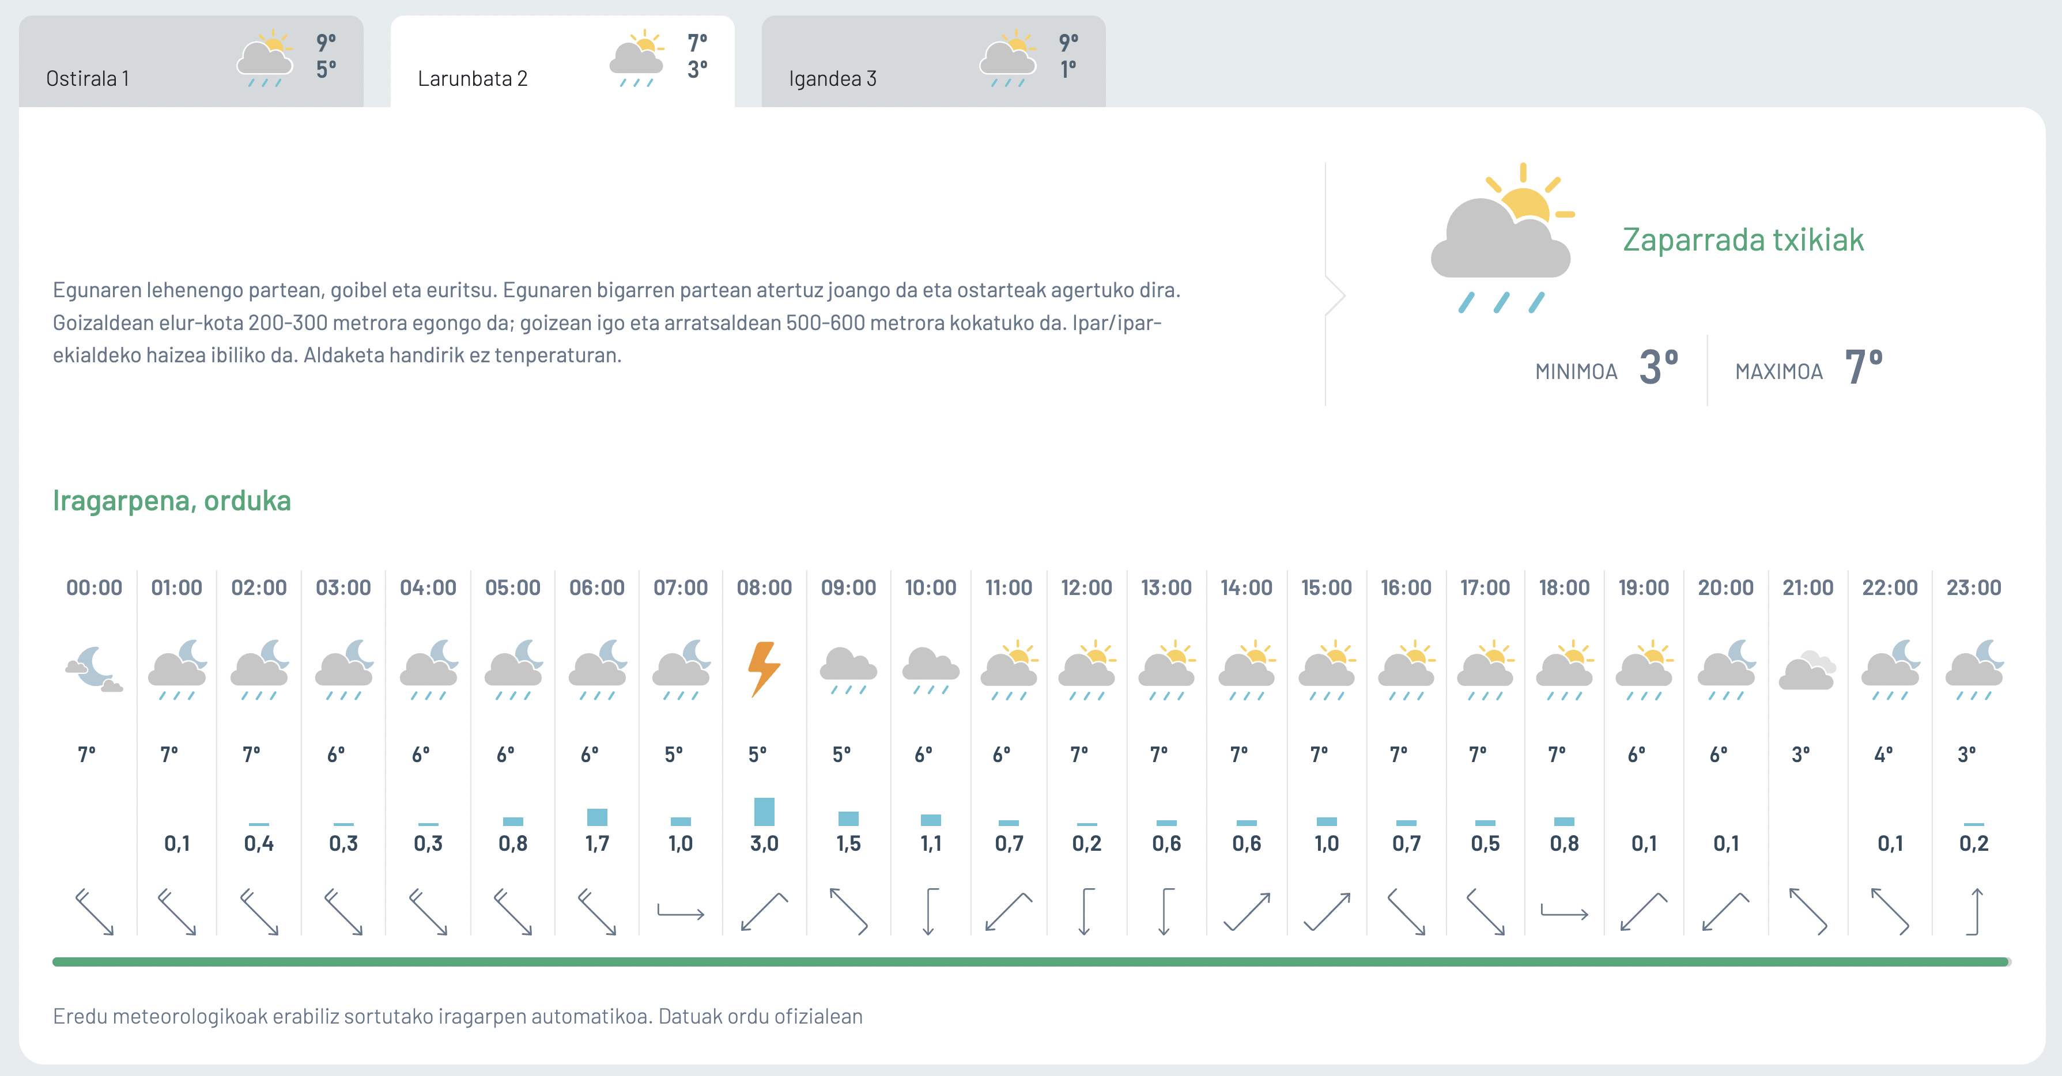Screen dimensions: 2062x1076
Task: Click the 20:00 night rain icon
Action: coord(1726,670)
